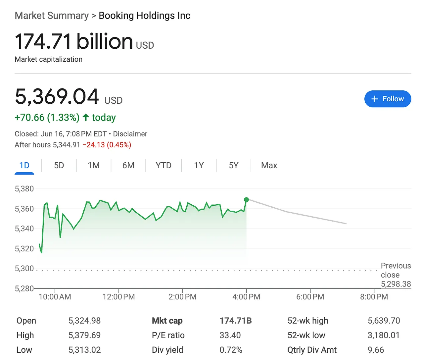Click the Qtrly Div Amt label
The height and width of the screenshot is (364, 421).
[x=312, y=350]
